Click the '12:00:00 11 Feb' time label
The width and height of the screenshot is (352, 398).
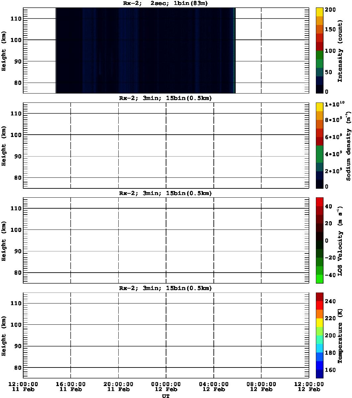click(23, 386)
